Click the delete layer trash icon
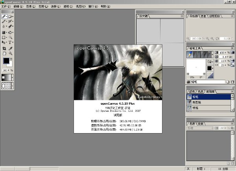The height and width of the screenshot is (171, 236). point(232,163)
